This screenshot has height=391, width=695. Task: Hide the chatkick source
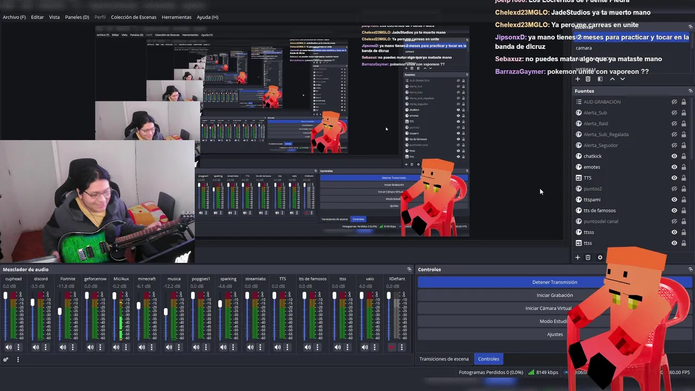pos(674,156)
